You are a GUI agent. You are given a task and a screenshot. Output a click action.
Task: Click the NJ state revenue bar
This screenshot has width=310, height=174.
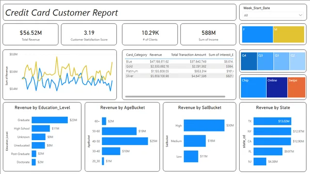point(260,161)
